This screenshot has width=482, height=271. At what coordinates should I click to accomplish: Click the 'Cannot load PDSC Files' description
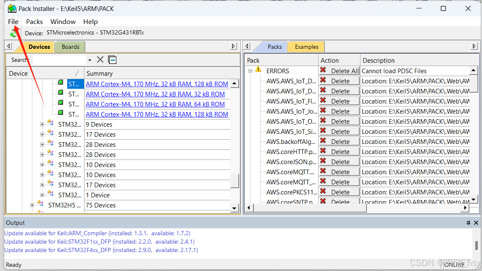[x=394, y=71]
